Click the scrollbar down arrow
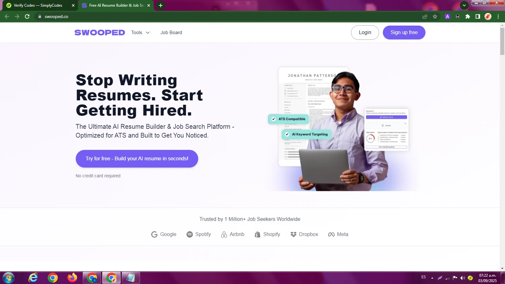505x284 pixels. pyautogui.click(x=502, y=269)
